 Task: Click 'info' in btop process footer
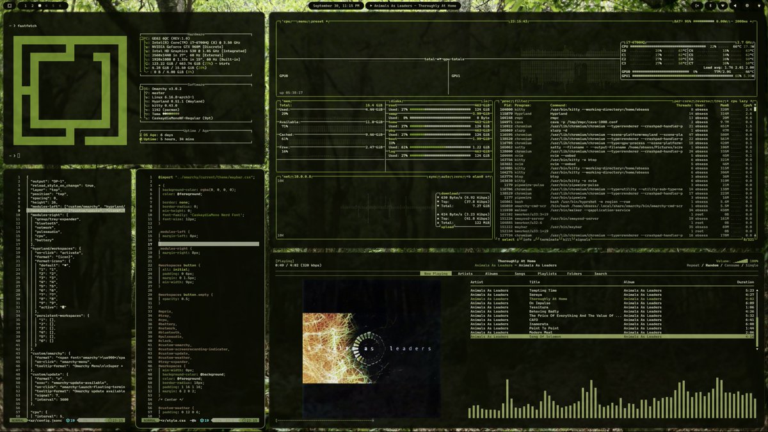coord(527,239)
